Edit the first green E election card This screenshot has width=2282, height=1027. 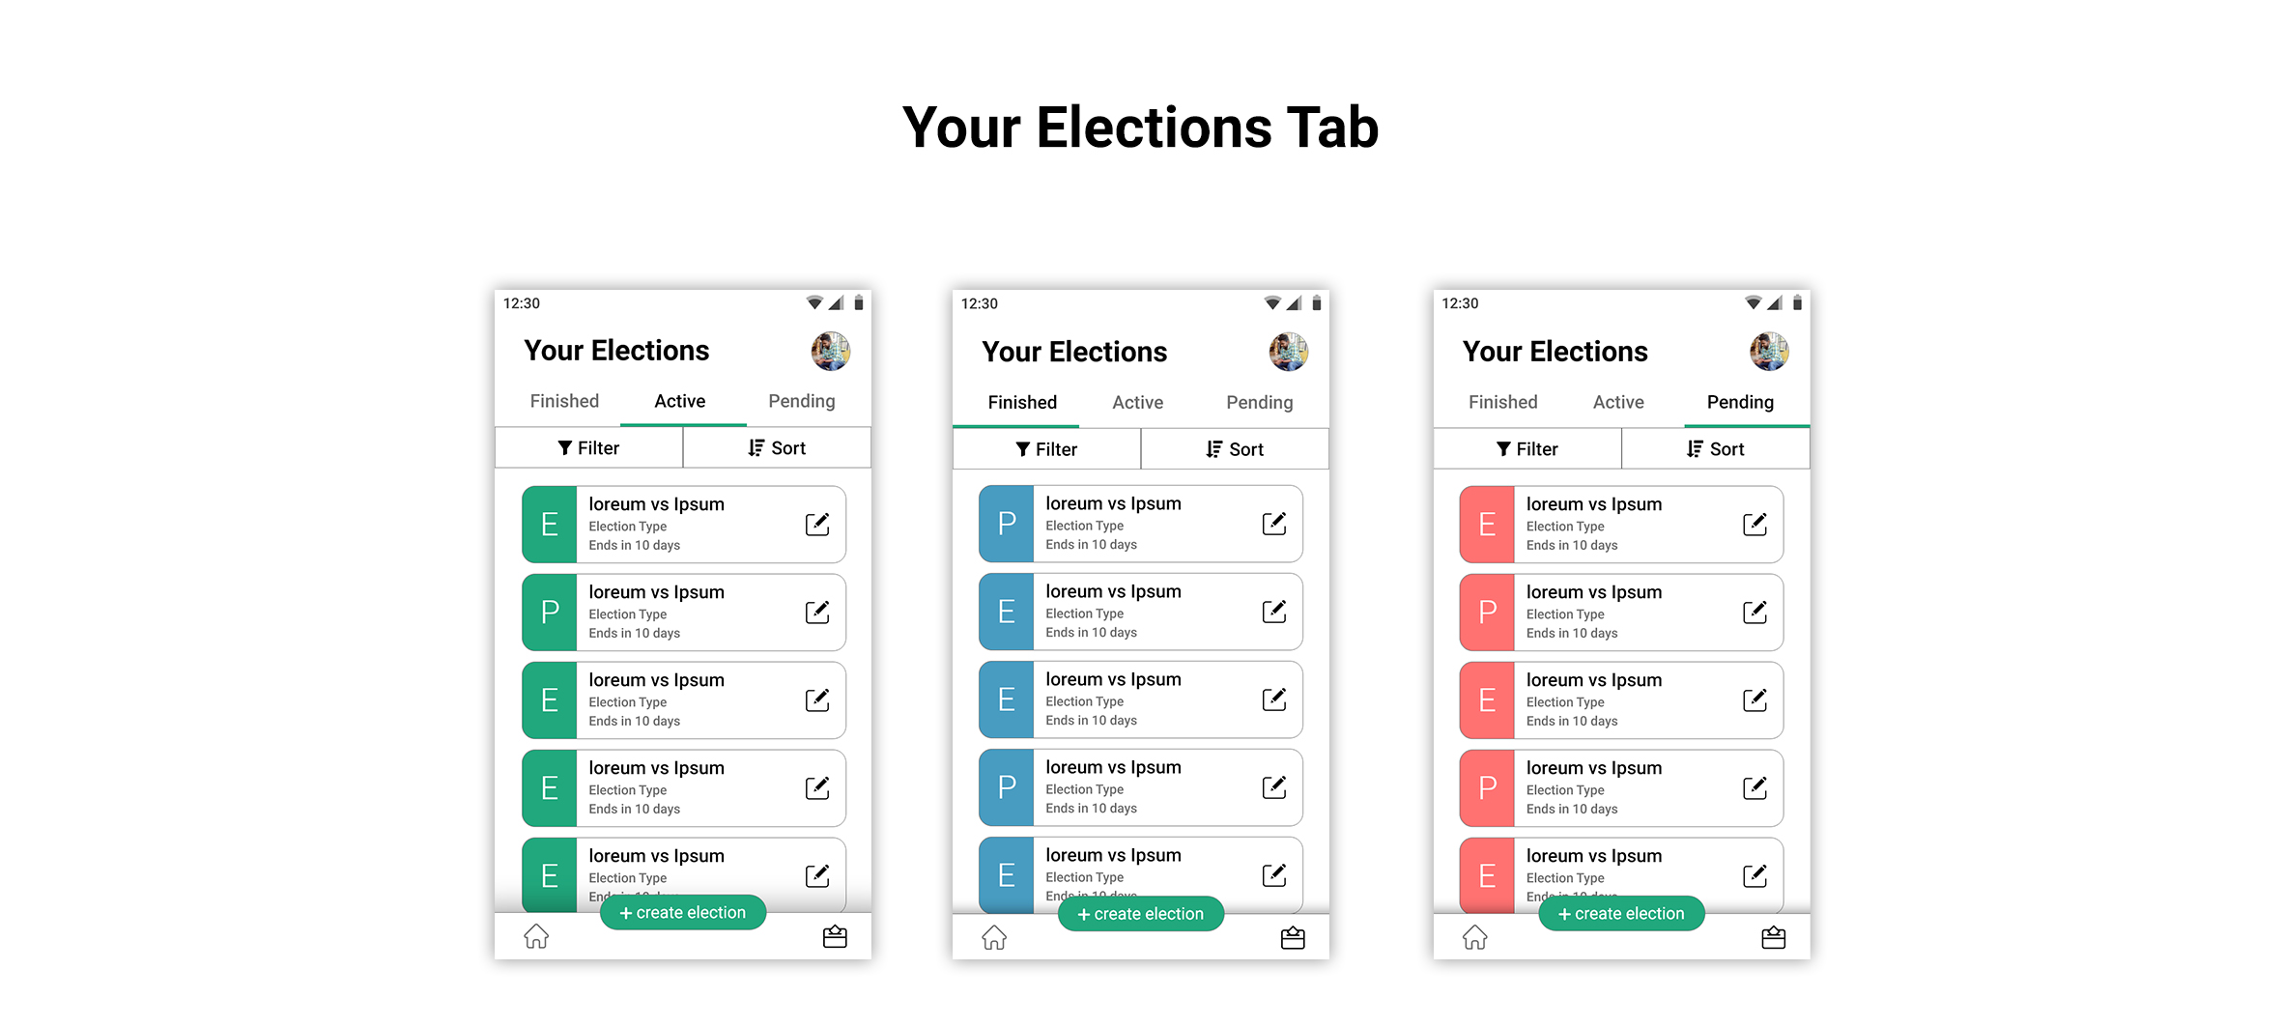tap(817, 525)
